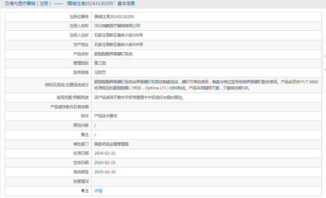This screenshot has height=198, width=326.
Task: Click the 管理类别 label
Action: pos(81,63)
